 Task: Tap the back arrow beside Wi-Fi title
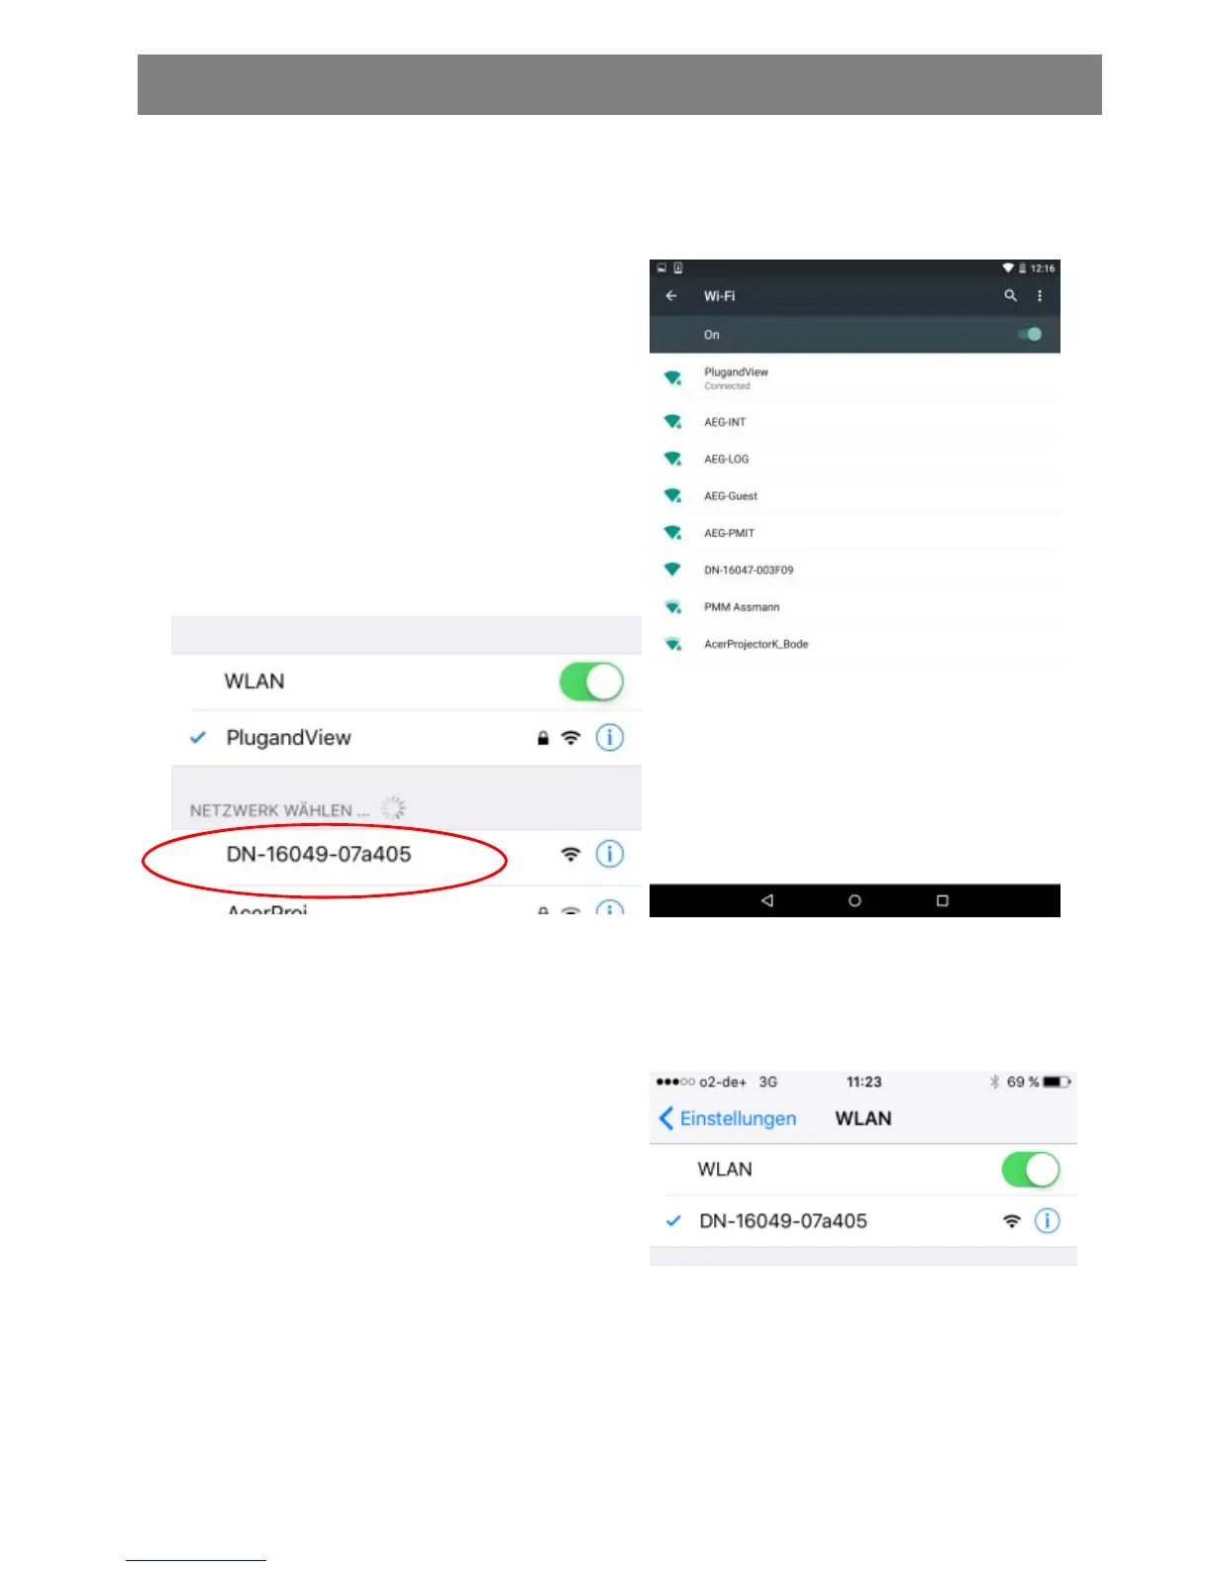[671, 295]
